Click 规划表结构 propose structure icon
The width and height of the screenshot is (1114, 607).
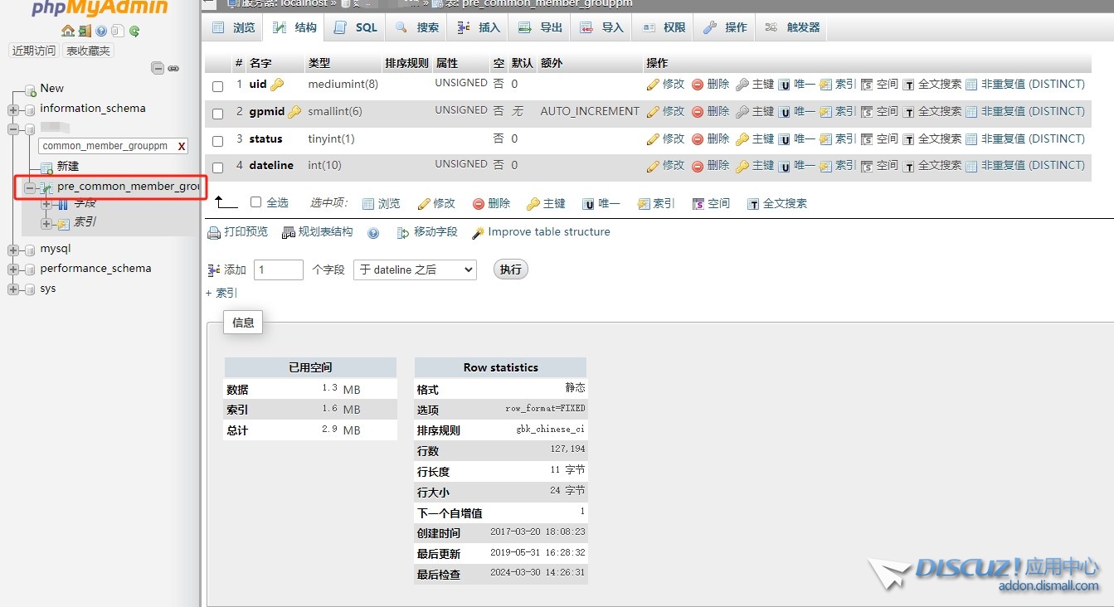tap(289, 233)
